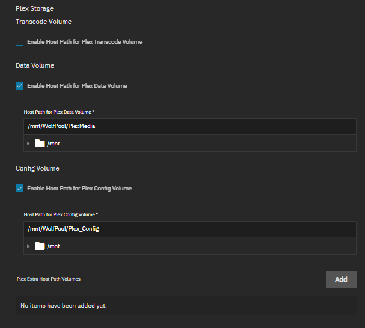This screenshot has width=365, height=328.
Task: Click the Host Path for Plex Data Volume field
Action: (x=190, y=126)
